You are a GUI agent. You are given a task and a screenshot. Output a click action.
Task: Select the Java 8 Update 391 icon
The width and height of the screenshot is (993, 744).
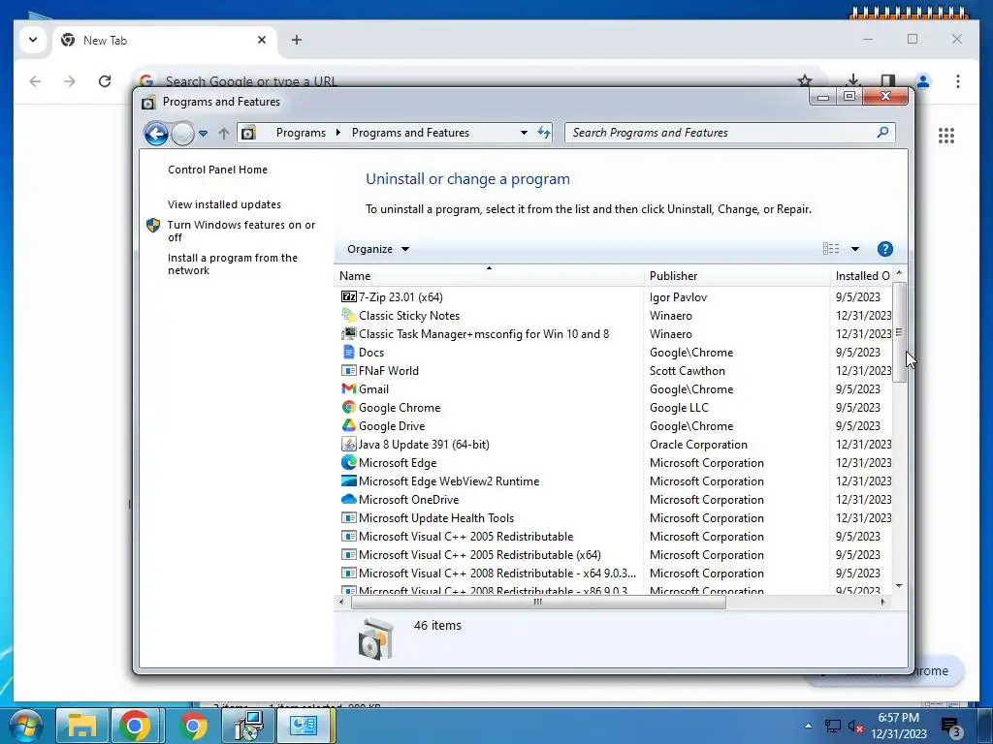pos(349,444)
